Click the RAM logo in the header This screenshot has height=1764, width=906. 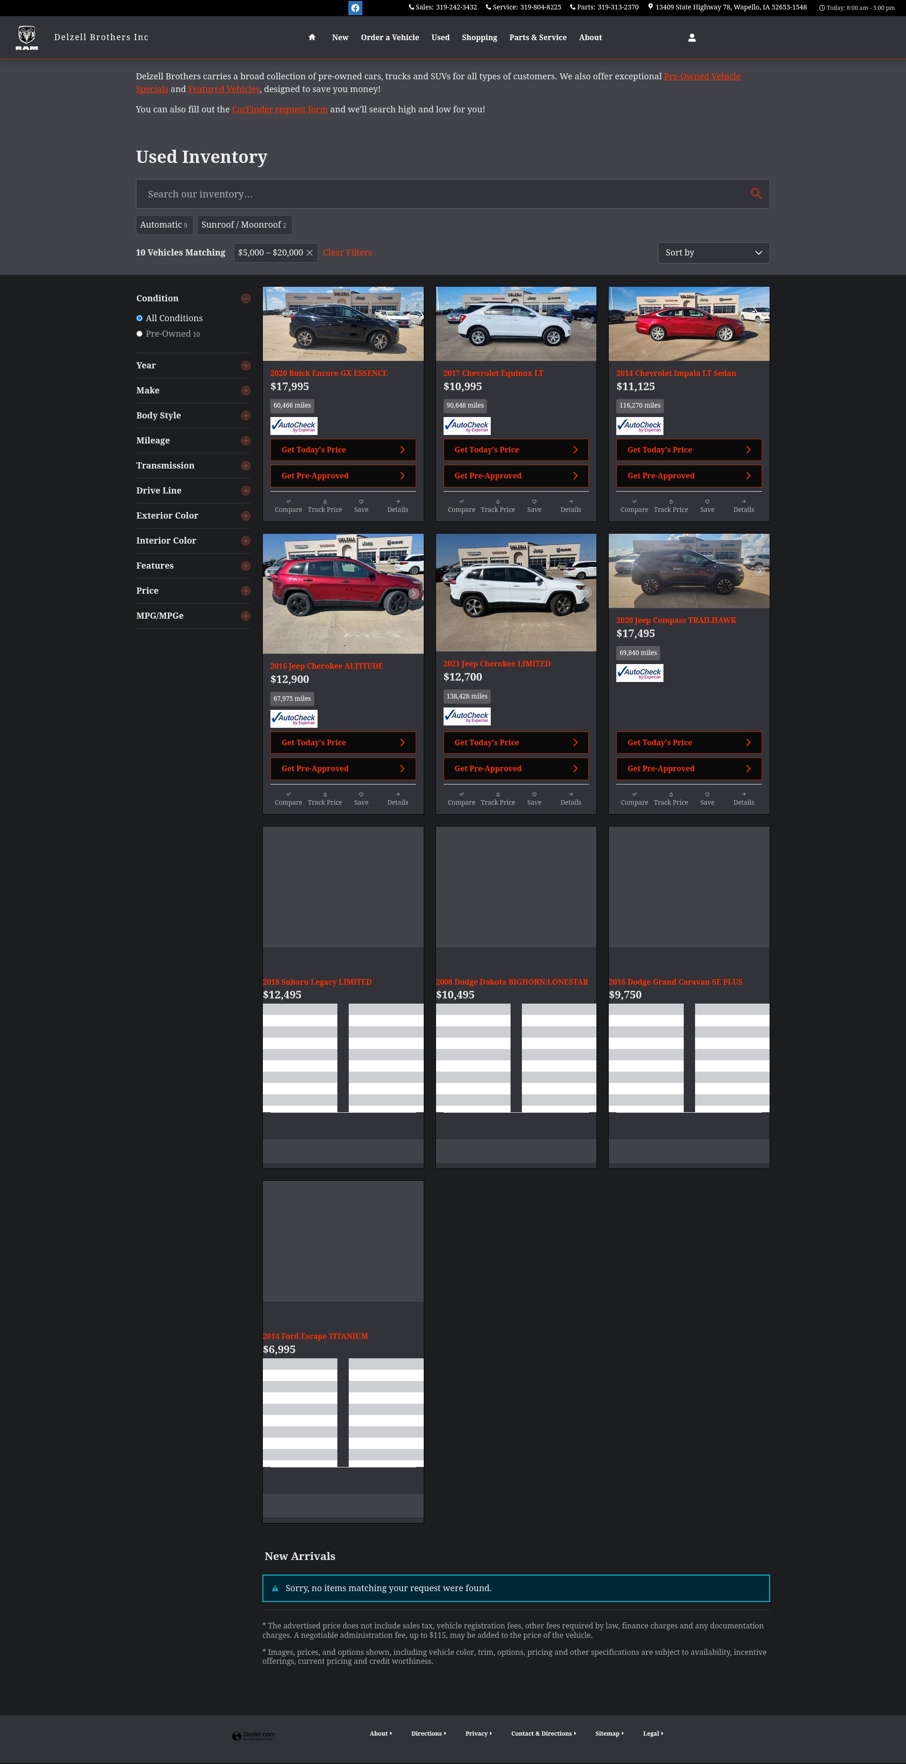click(x=27, y=38)
